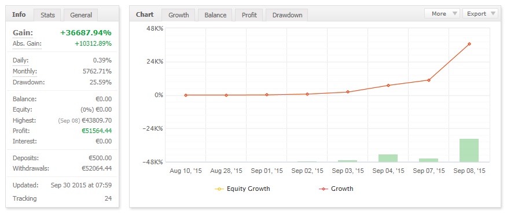Click the daily value 0.39%

102,61
